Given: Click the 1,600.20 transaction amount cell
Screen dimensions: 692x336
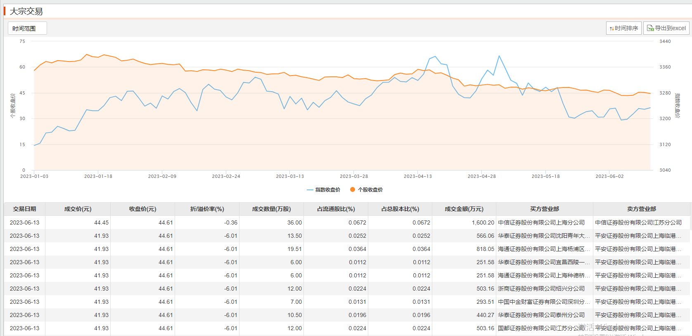Looking at the screenshot, I should (x=483, y=222).
